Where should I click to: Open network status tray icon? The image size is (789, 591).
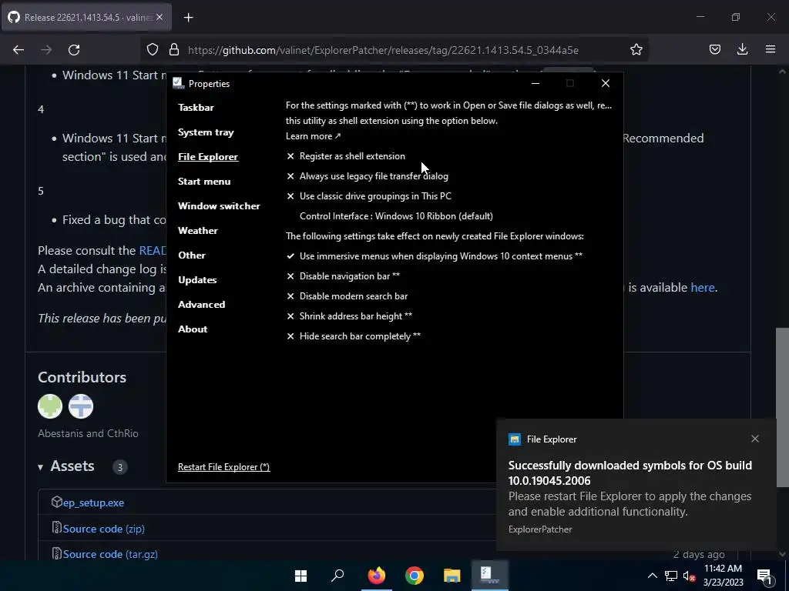671,576
